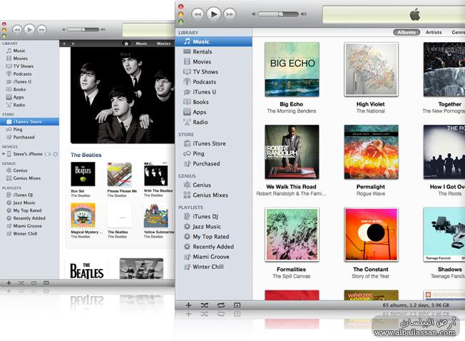This screenshot has width=465, height=341.
Task: Open Formalities album cover
Action: coord(292,234)
